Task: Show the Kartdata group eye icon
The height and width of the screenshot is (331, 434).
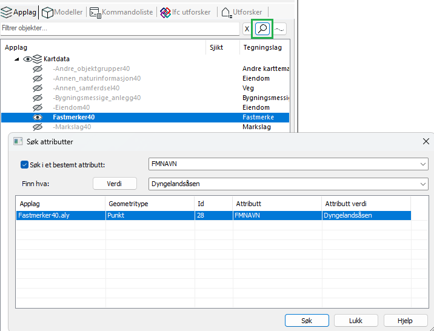Action: 28,59
